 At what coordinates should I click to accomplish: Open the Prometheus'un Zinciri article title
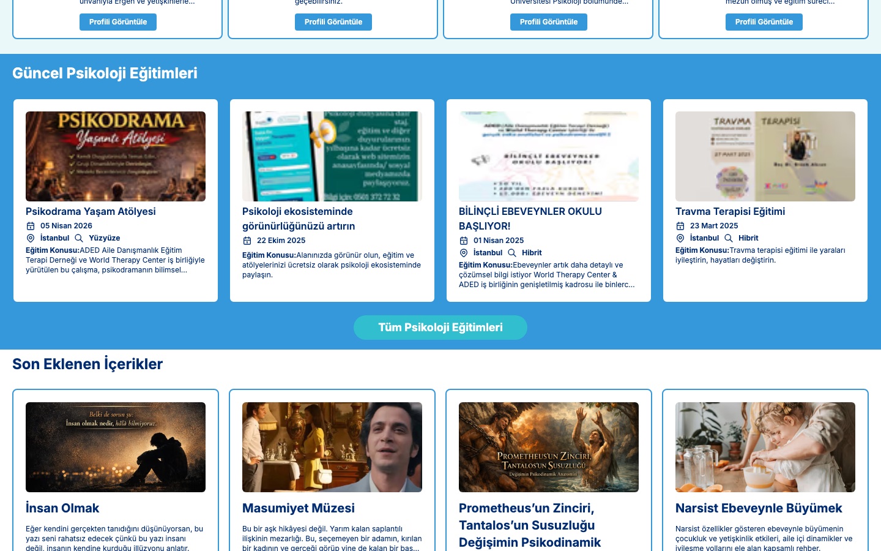[x=530, y=525]
